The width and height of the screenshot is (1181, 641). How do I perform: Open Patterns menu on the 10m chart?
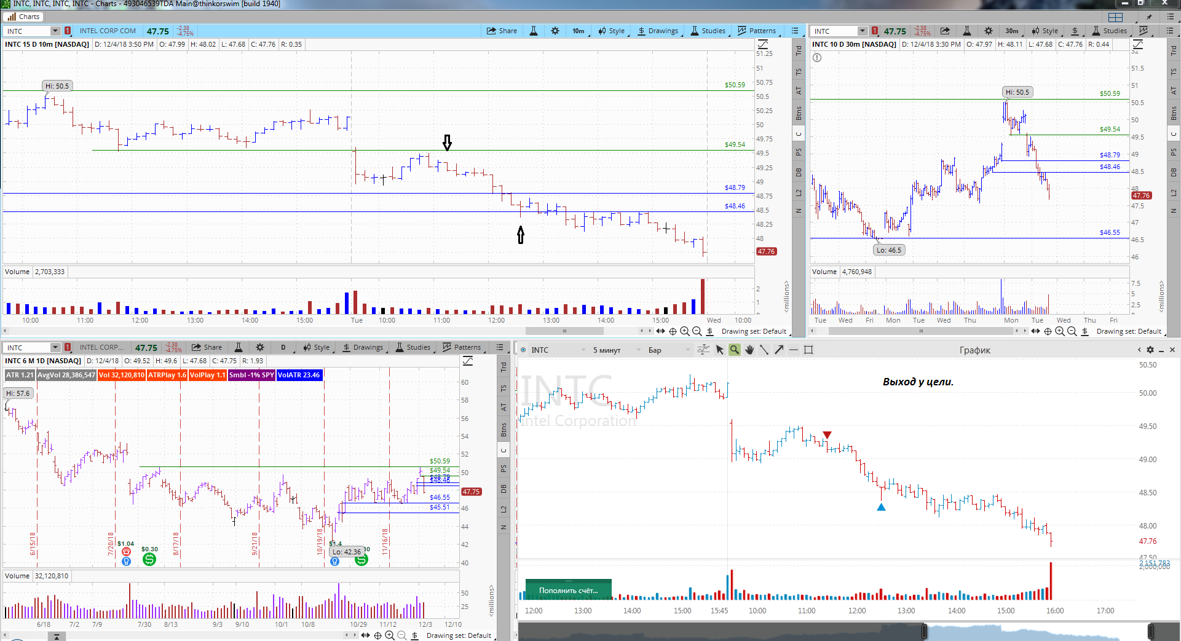tap(757, 31)
